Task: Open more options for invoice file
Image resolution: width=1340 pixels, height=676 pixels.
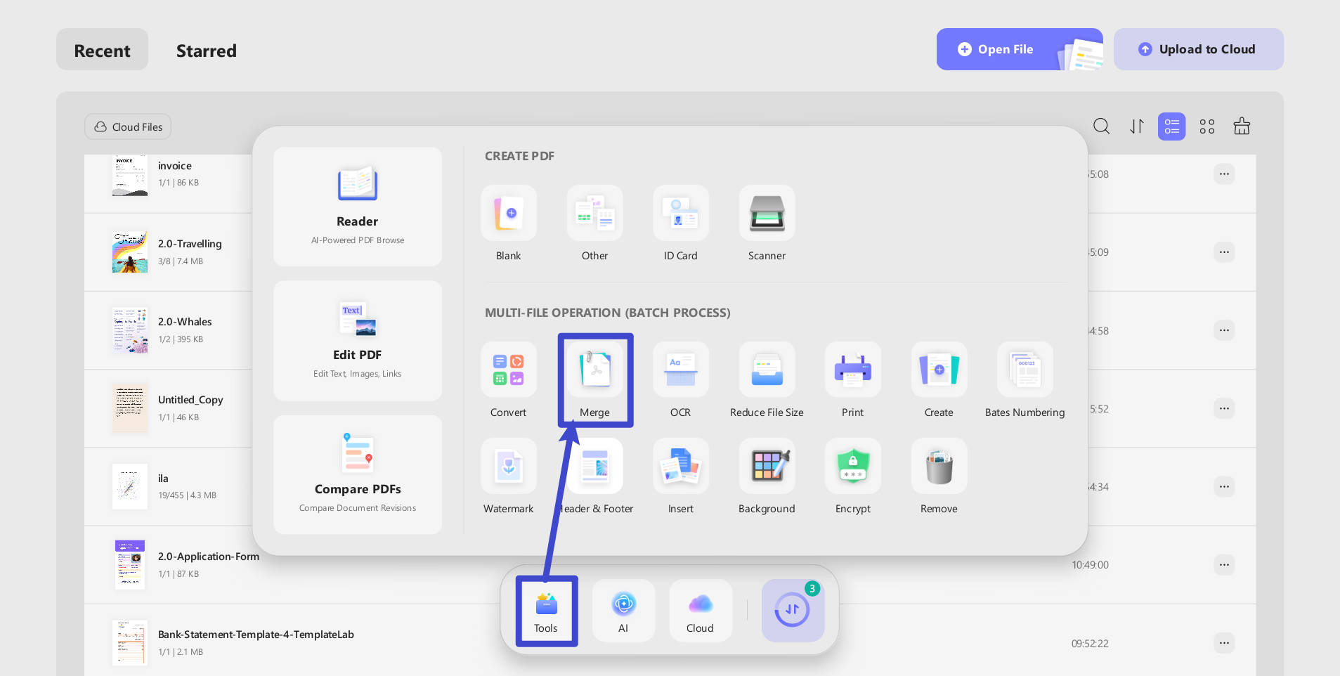Action: click(x=1225, y=174)
